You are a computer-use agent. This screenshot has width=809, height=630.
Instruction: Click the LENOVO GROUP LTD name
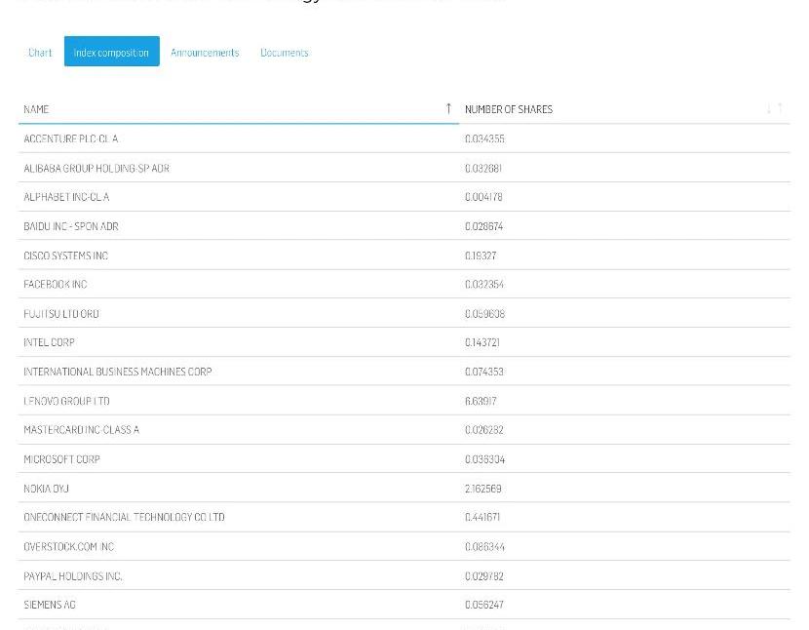coord(66,401)
